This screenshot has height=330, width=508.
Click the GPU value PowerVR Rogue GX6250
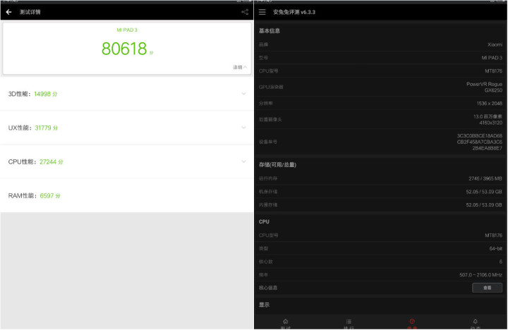484,87
